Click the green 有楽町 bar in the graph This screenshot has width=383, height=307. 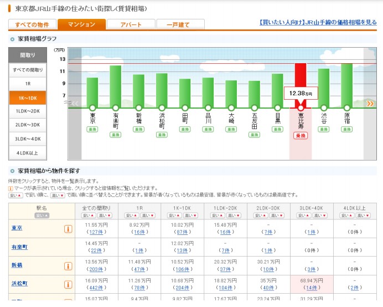(x=115, y=86)
